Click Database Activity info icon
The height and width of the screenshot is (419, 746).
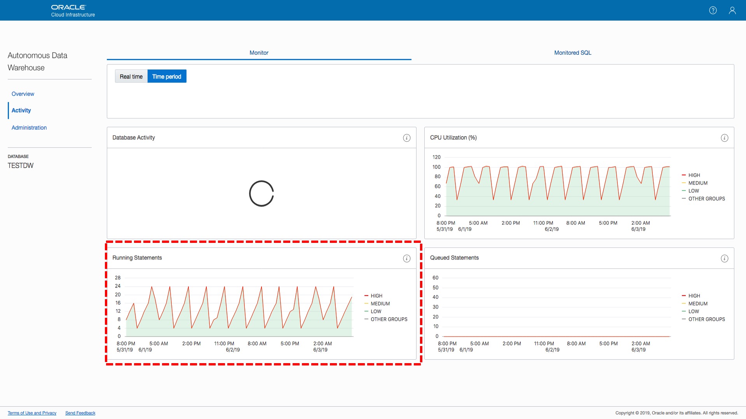click(x=406, y=138)
